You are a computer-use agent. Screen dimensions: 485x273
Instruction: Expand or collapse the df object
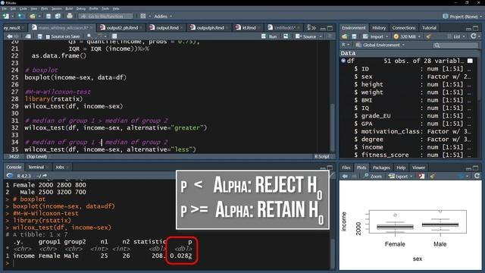(x=343, y=61)
